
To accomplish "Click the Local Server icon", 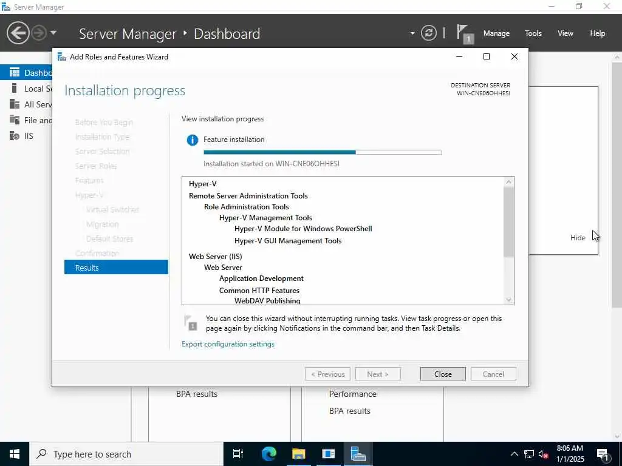I will click(15, 88).
